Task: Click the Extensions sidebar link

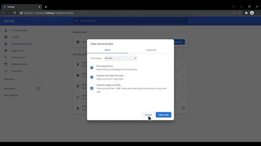Action: 9,89
